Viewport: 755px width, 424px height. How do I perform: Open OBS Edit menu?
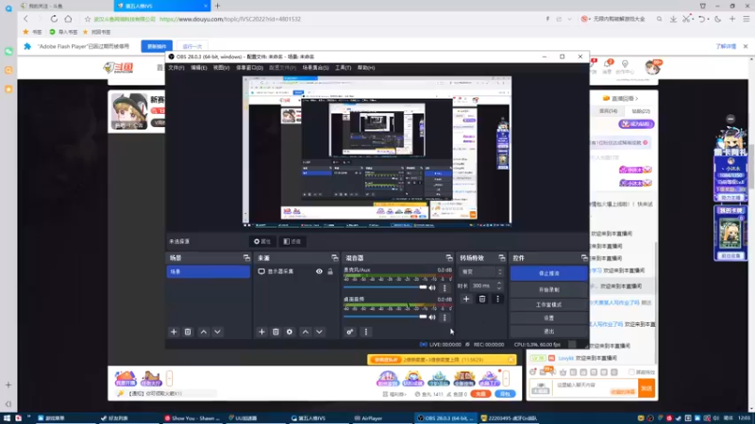[198, 68]
